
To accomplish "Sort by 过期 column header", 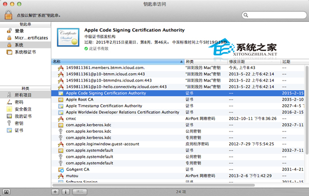I will click(x=295, y=62).
